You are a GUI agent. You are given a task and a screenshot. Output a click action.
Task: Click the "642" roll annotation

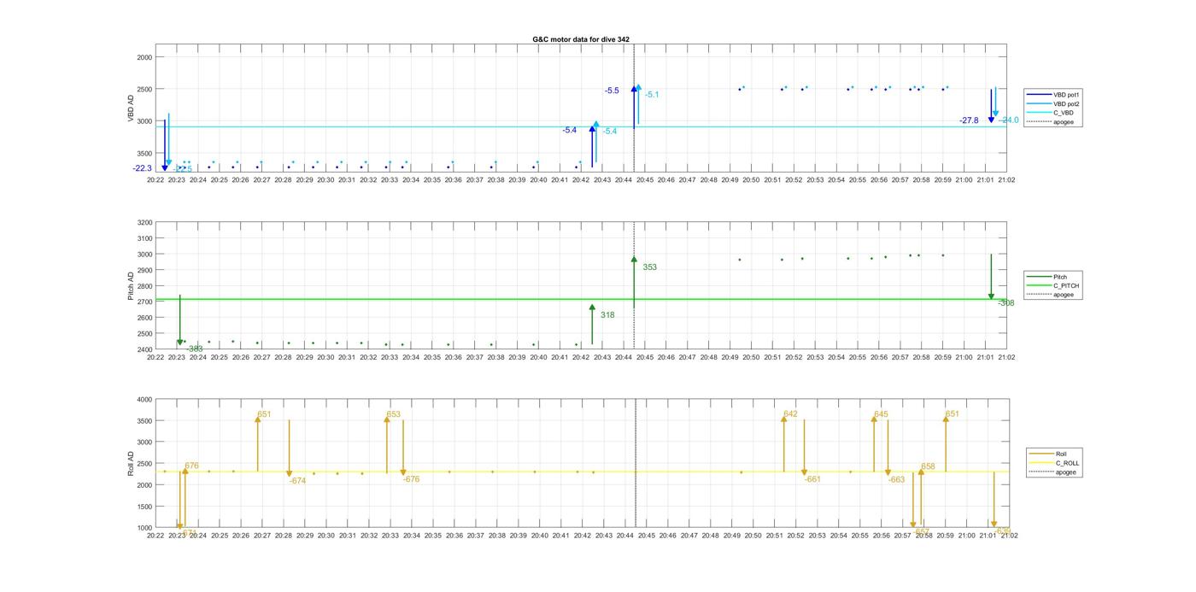(x=790, y=414)
